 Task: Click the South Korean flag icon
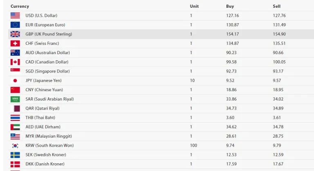tap(15, 145)
